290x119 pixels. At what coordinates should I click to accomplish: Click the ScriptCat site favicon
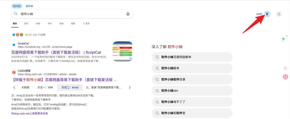pyautogui.click(x=14, y=45)
